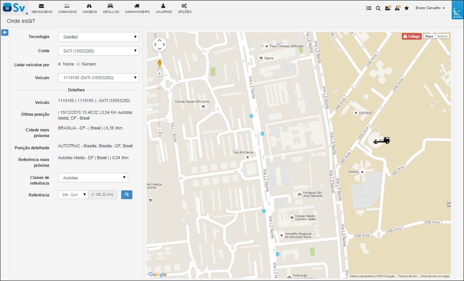This screenshot has width=464, height=281.
Task: Click the Finatec map marker
Action: 362,172
